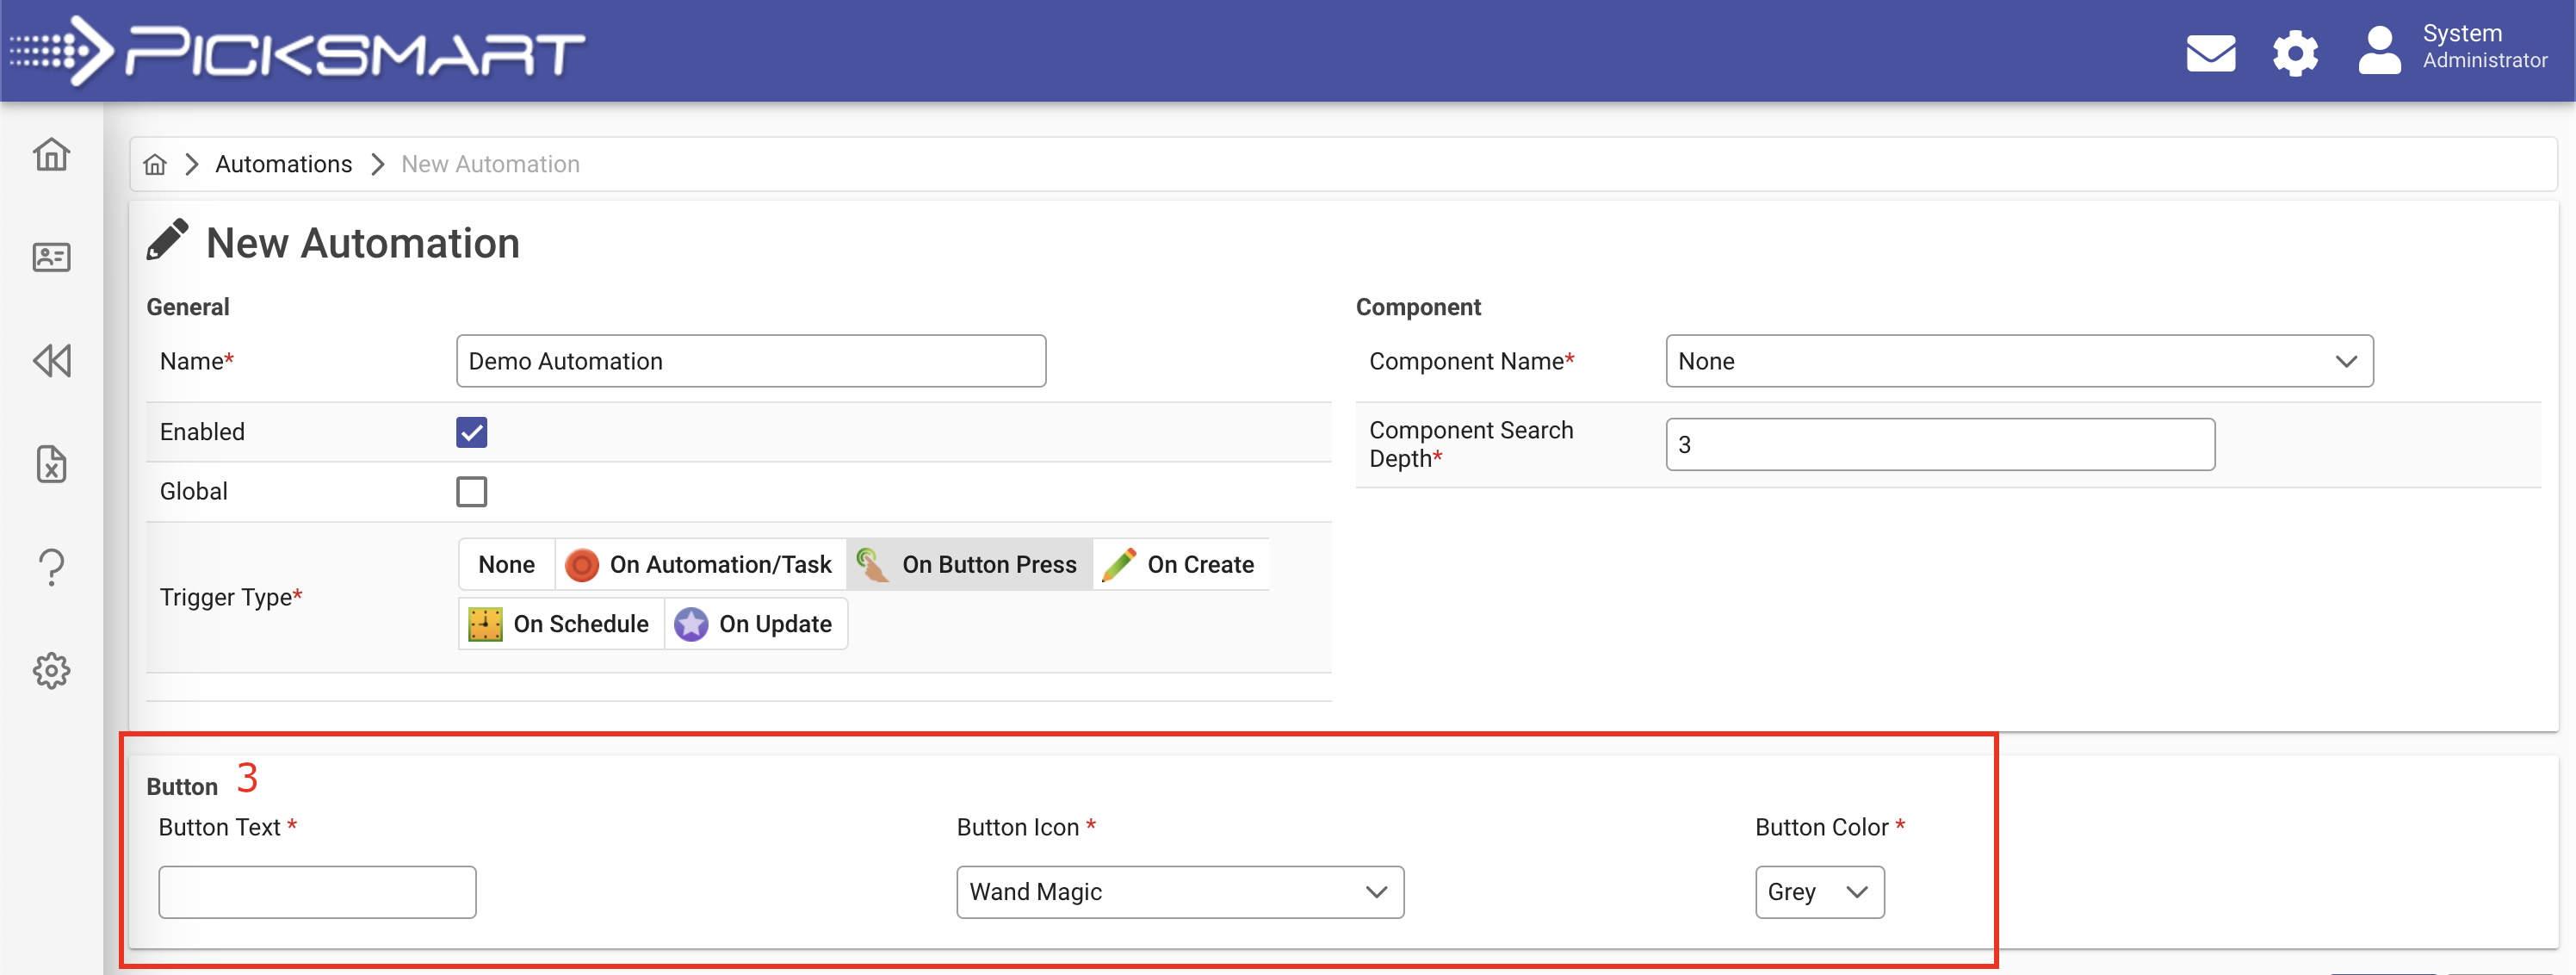The height and width of the screenshot is (975, 2576).
Task: Open sidebar gear settings icon
Action: pyautogui.click(x=51, y=670)
